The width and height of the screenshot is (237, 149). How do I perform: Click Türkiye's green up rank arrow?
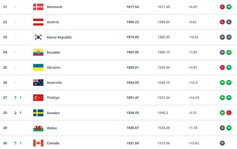[x=16, y=98]
